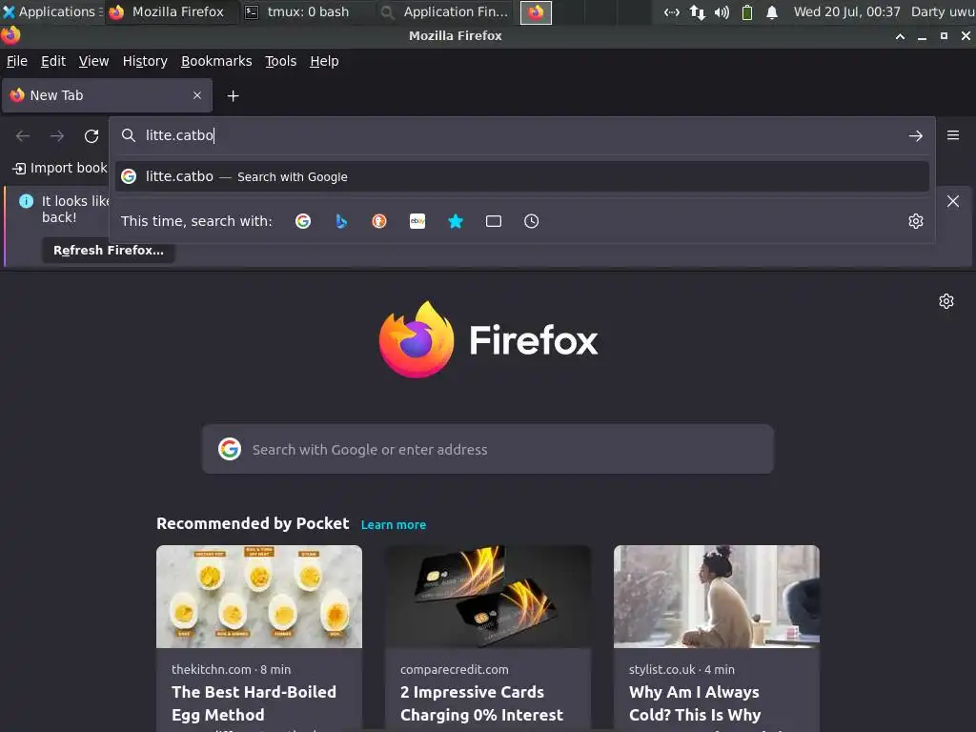Click the Google logo in page search box
The image size is (976, 732).
click(230, 449)
